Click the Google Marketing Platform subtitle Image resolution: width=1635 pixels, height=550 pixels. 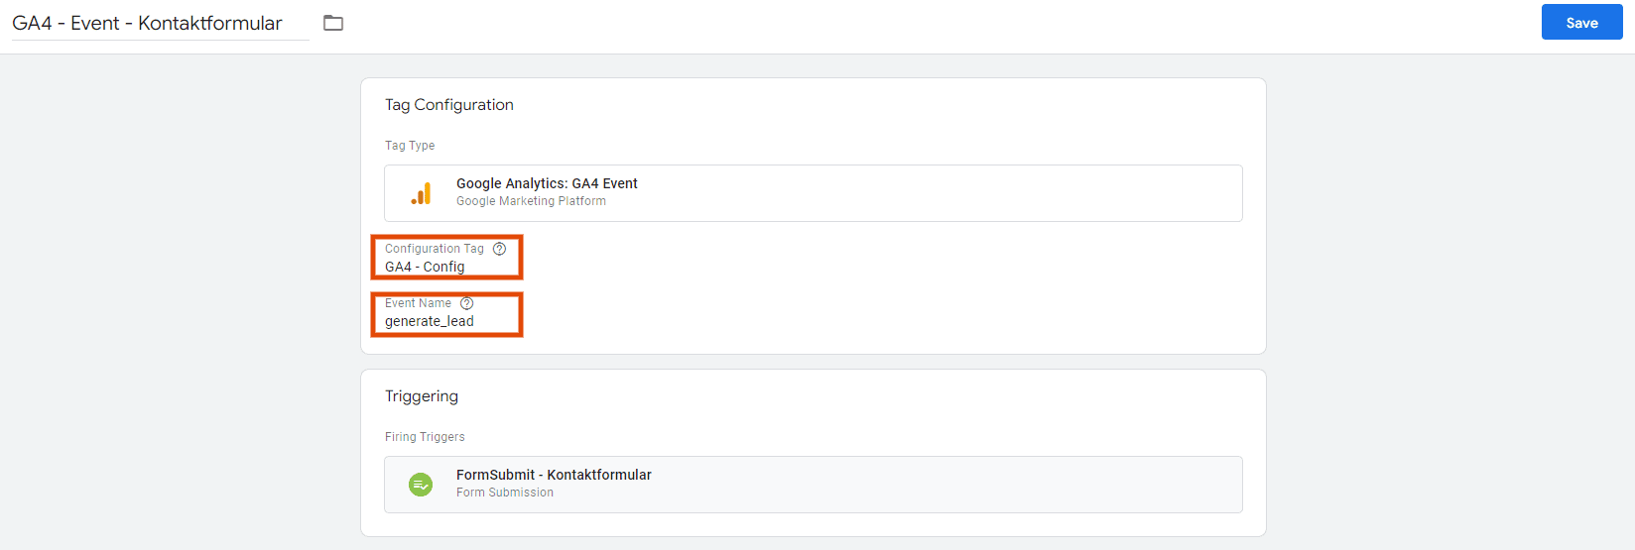point(531,201)
